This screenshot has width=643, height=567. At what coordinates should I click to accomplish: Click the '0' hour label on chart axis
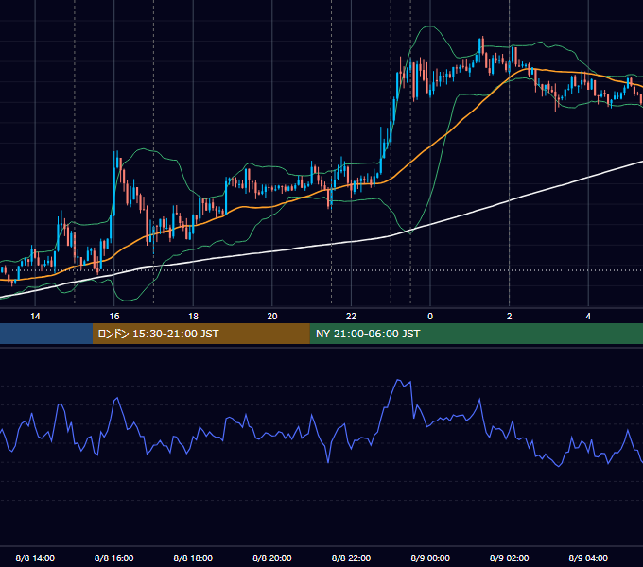pos(430,317)
